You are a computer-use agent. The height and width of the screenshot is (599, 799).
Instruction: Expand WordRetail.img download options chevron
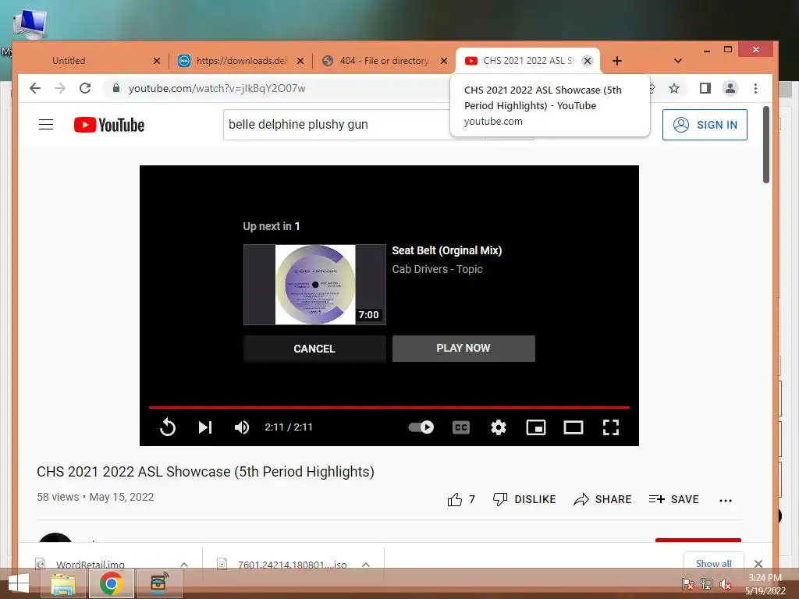184,565
